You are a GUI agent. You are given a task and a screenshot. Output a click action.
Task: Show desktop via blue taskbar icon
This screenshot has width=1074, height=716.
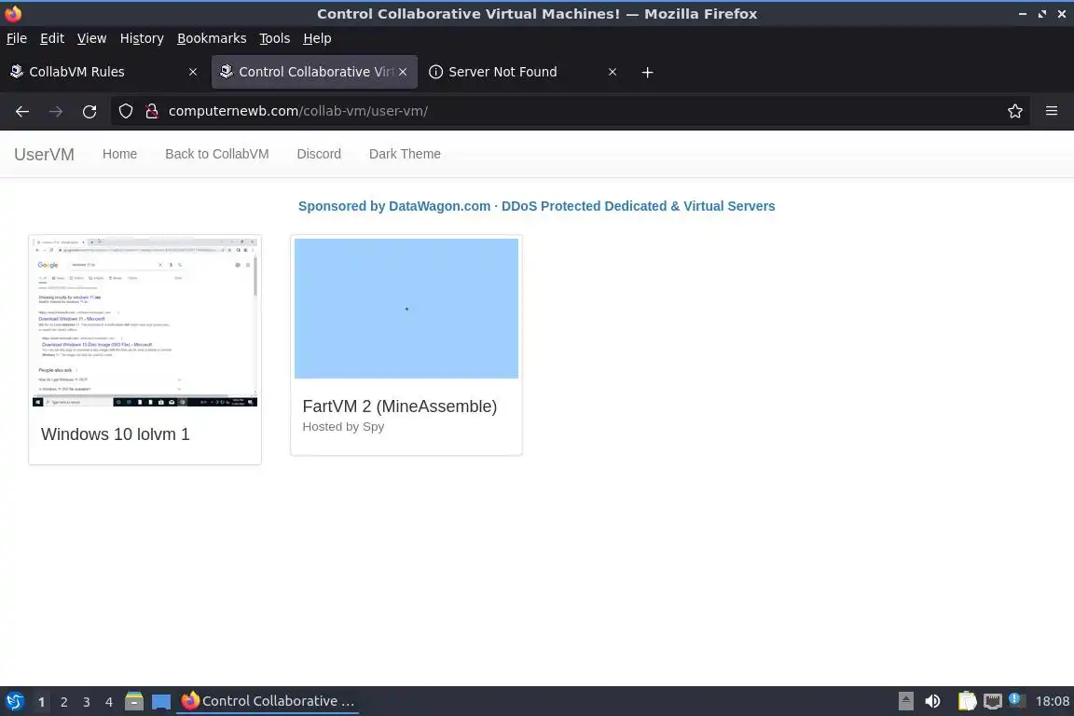[161, 702]
